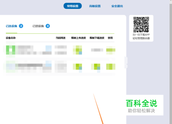Click first device's upload limit control
The image size is (172, 124).
pyautogui.click(x=77, y=50)
